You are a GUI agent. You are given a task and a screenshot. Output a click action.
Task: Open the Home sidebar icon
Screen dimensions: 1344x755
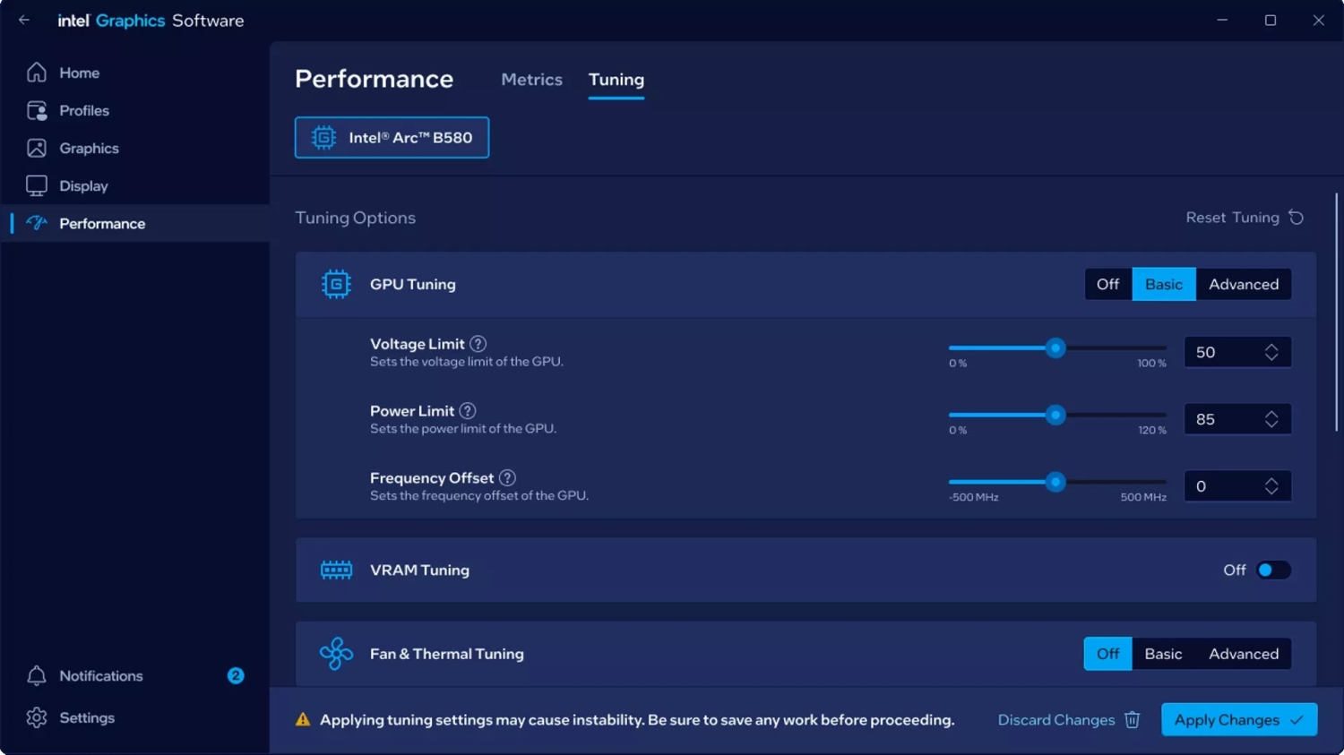tap(36, 73)
